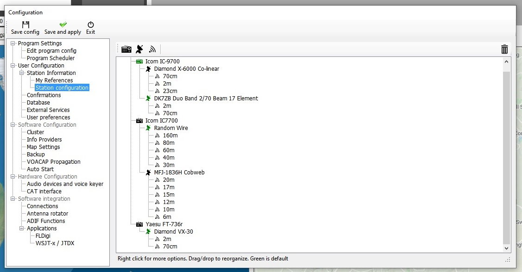
Task: Select 70cm under Diamond X-6000 Co-linear
Action: (170, 76)
